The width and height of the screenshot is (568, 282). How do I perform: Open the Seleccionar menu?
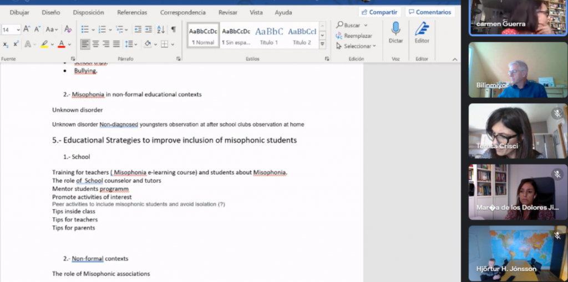[356, 46]
